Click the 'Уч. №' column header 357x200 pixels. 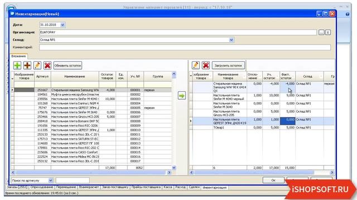pyautogui.click(x=135, y=77)
